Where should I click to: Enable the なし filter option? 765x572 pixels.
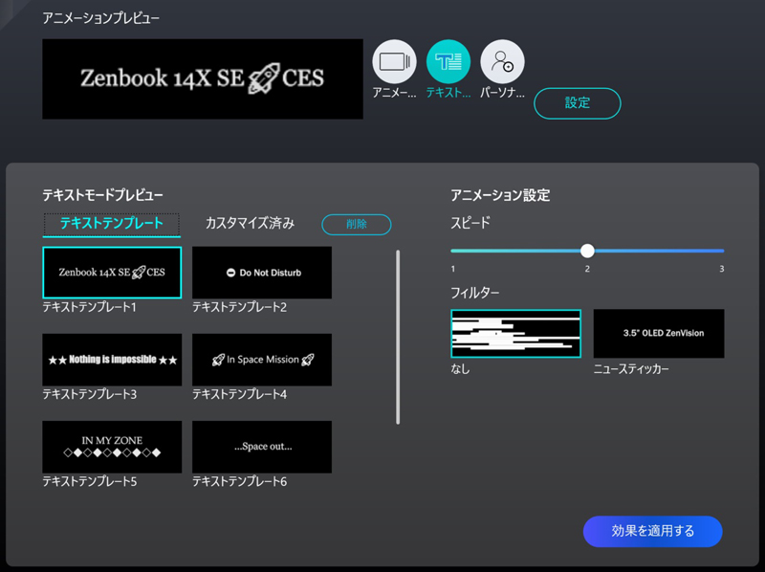point(515,333)
